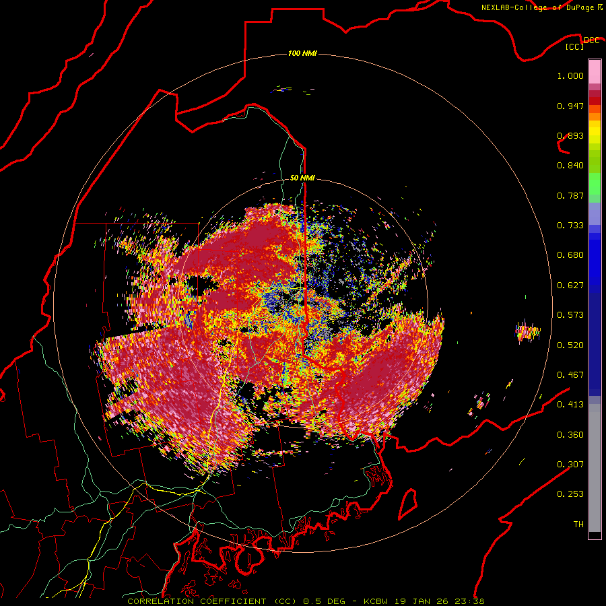This screenshot has width=606, height=606.
Task: Click the 0.680 color scale label
Action: [570, 255]
